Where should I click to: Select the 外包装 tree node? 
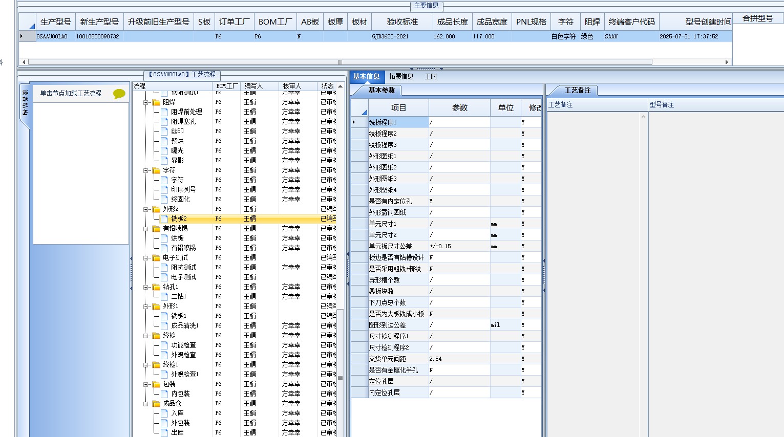(x=180, y=423)
